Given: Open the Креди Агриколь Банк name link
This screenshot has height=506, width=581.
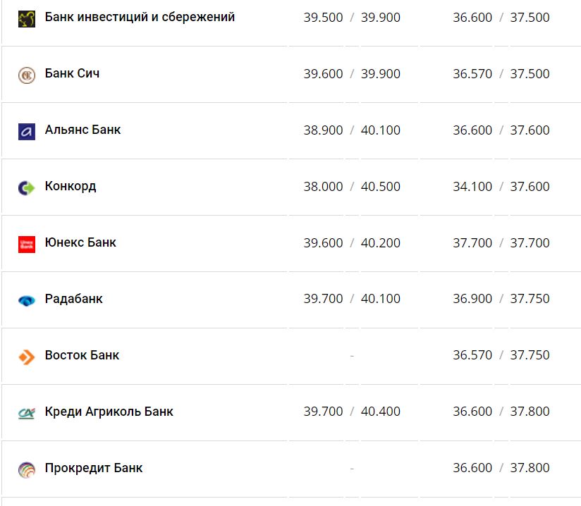Looking at the screenshot, I should click(x=109, y=412).
